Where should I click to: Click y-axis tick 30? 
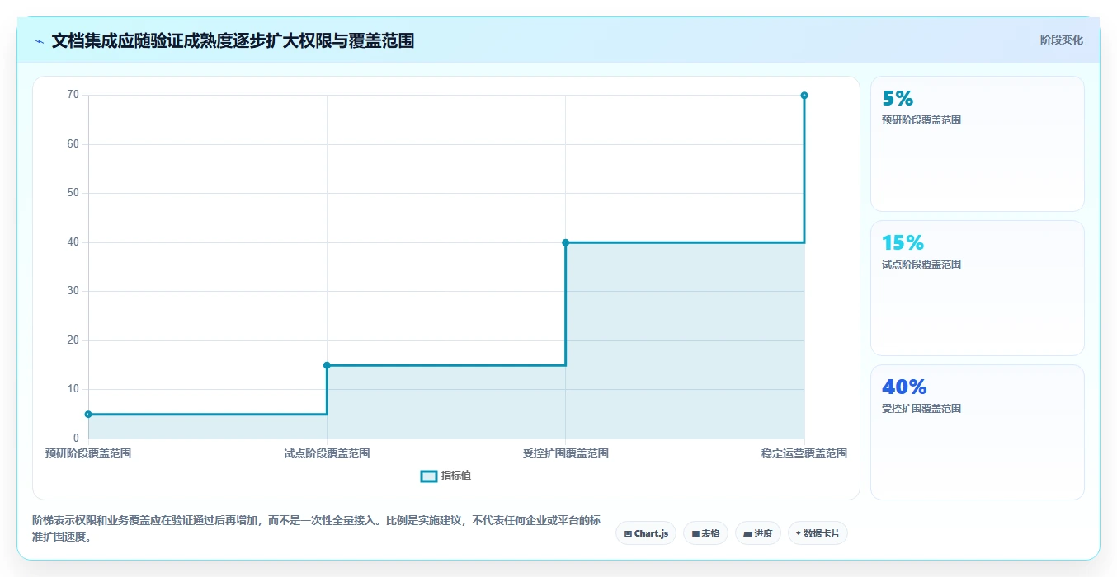pyautogui.click(x=73, y=291)
